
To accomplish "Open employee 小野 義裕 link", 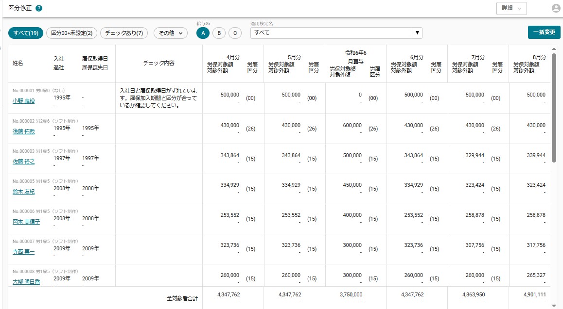I will 24,101.
